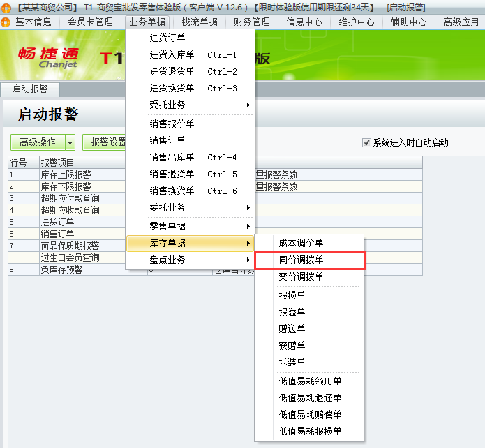Click the 畅捷通 Chanjet logo

coord(49,57)
